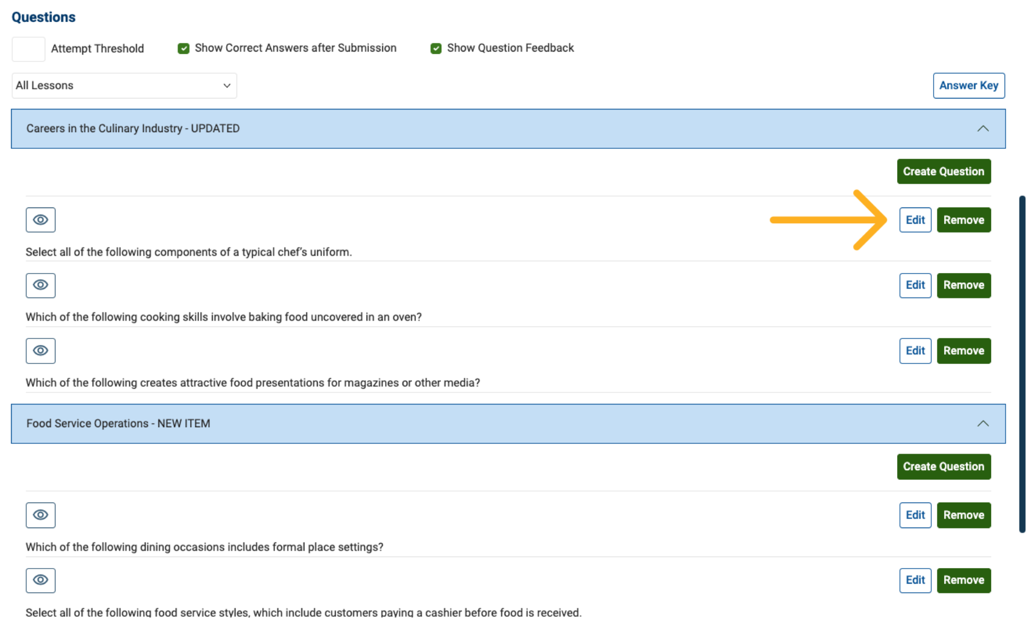1027x626 pixels.
Task: Create Question under Food Service Operations
Action: [943, 467]
